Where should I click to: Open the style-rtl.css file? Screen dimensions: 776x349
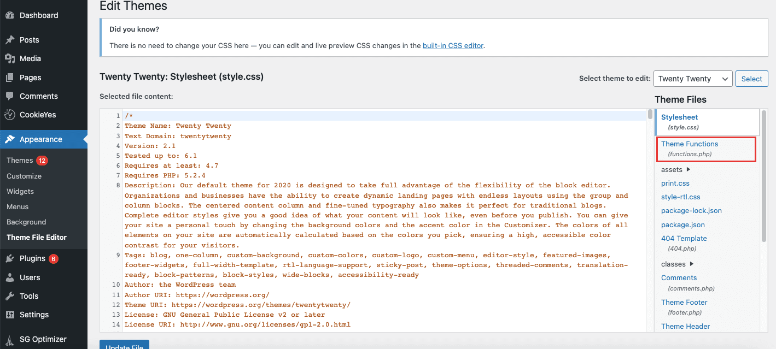680,197
